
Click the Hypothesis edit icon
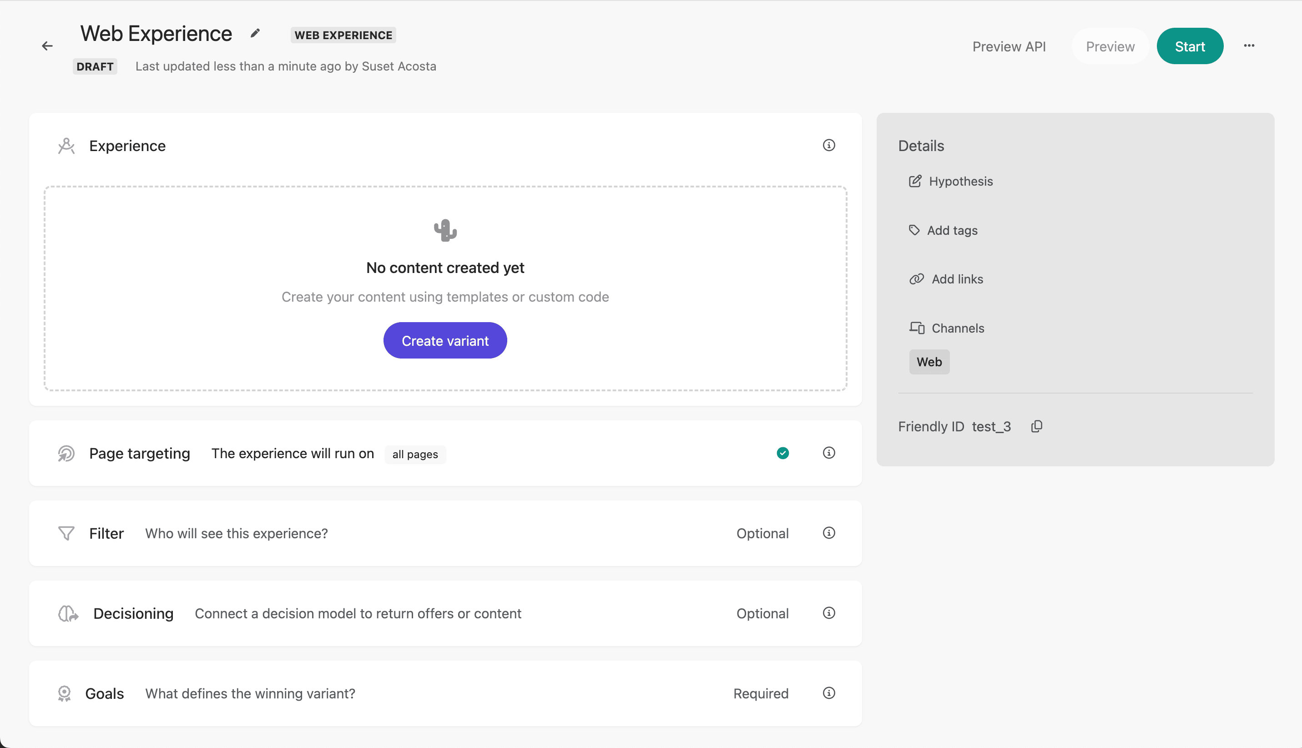click(x=916, y=181)
